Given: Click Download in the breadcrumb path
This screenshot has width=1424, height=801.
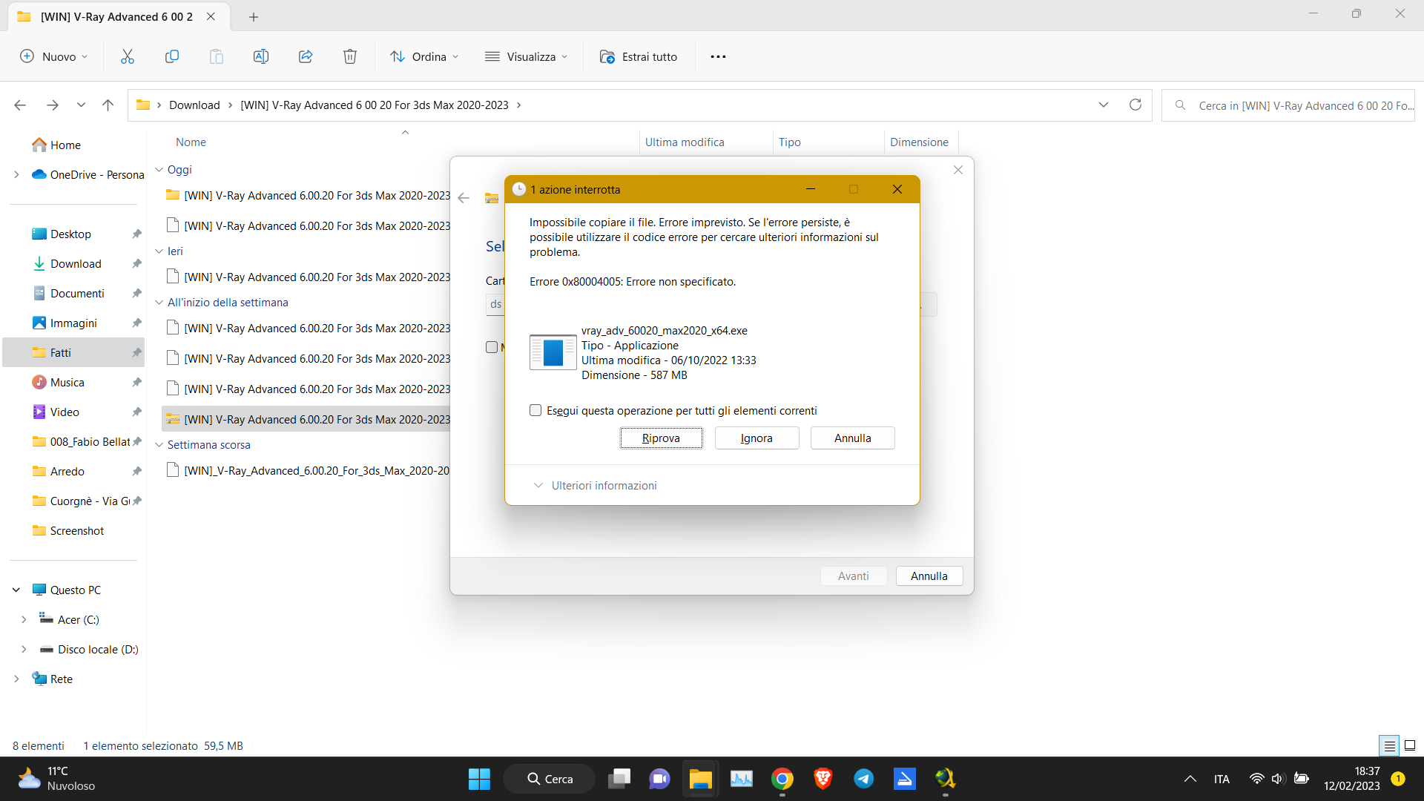Looking at the screenshot, I should pyautogui.click(x=194, y=105).
